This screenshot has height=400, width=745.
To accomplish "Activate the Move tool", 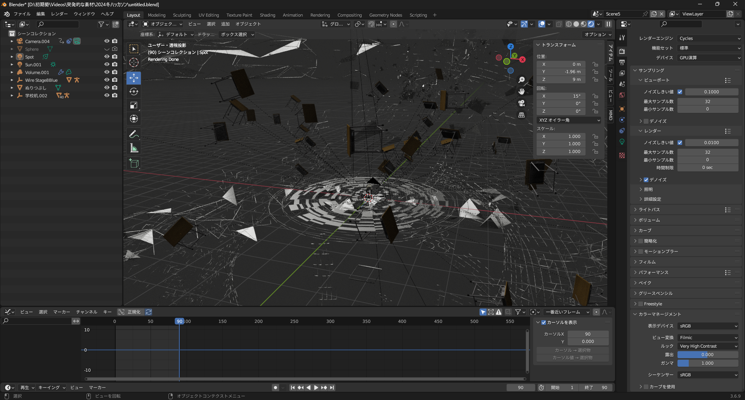I will (134, 78).
